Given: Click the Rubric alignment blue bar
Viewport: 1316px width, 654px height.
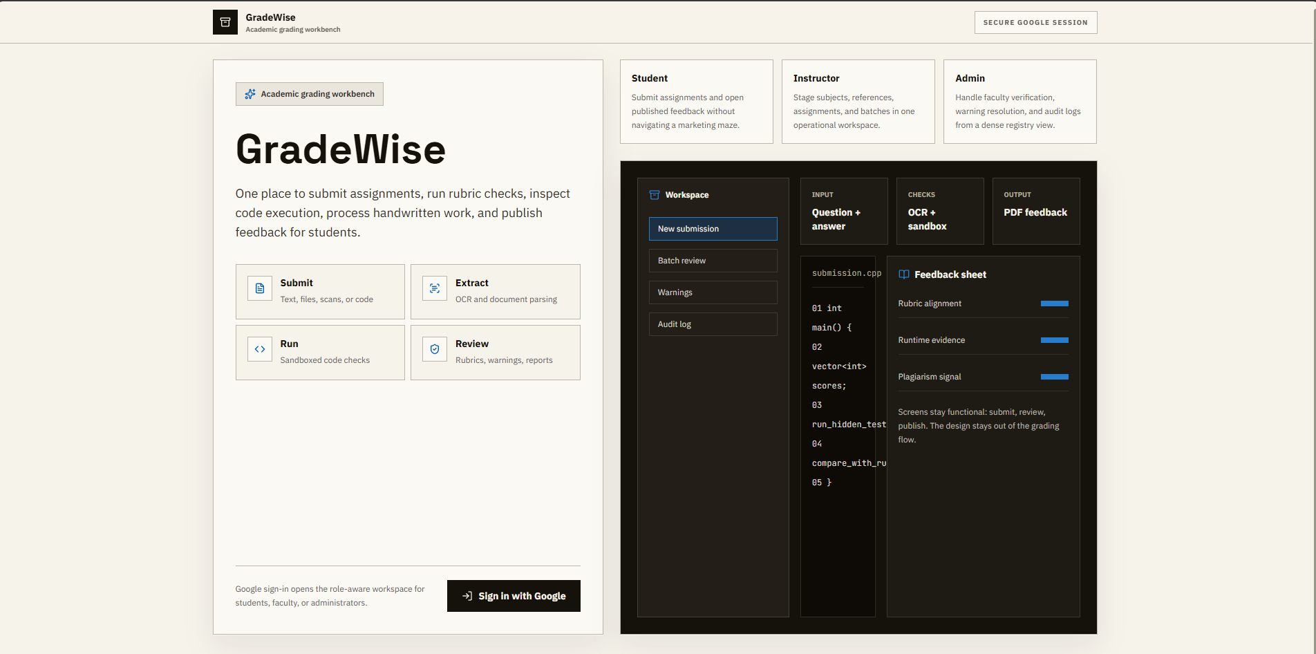Looking at the screenshot, I should point(1055,303).
